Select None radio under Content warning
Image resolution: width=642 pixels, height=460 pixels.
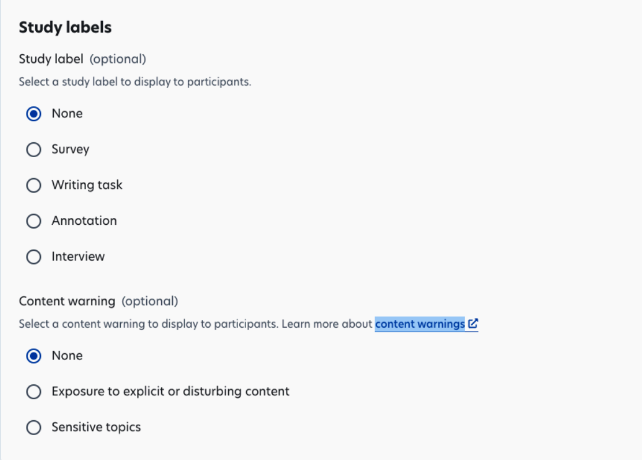pos(34,356)
